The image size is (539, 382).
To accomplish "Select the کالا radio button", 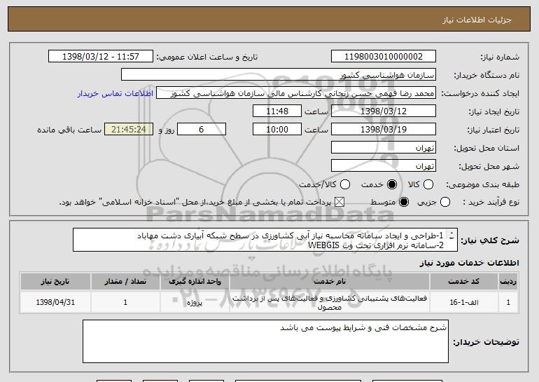I will pos(428,184).
